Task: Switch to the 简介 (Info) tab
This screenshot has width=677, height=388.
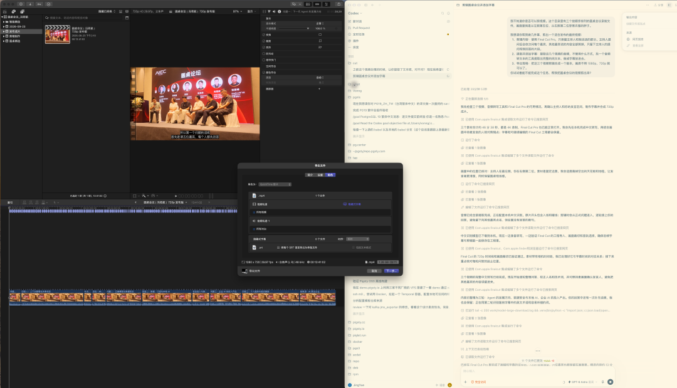Action: pyautogui.click(x=310, y=175)
